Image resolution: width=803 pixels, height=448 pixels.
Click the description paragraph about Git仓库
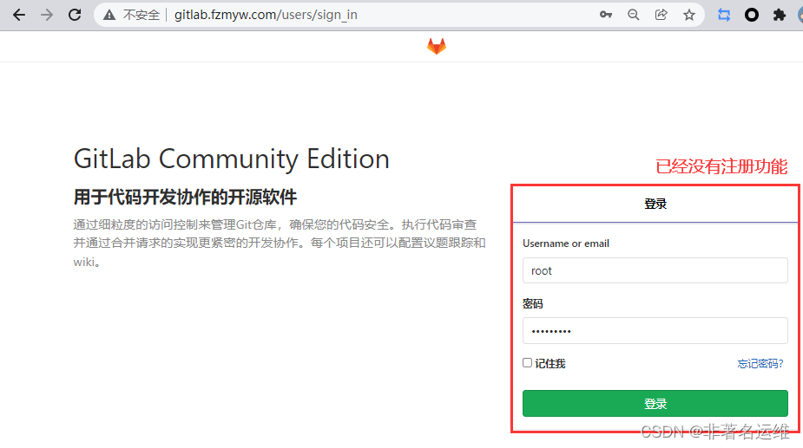click(x=280, y=243)
